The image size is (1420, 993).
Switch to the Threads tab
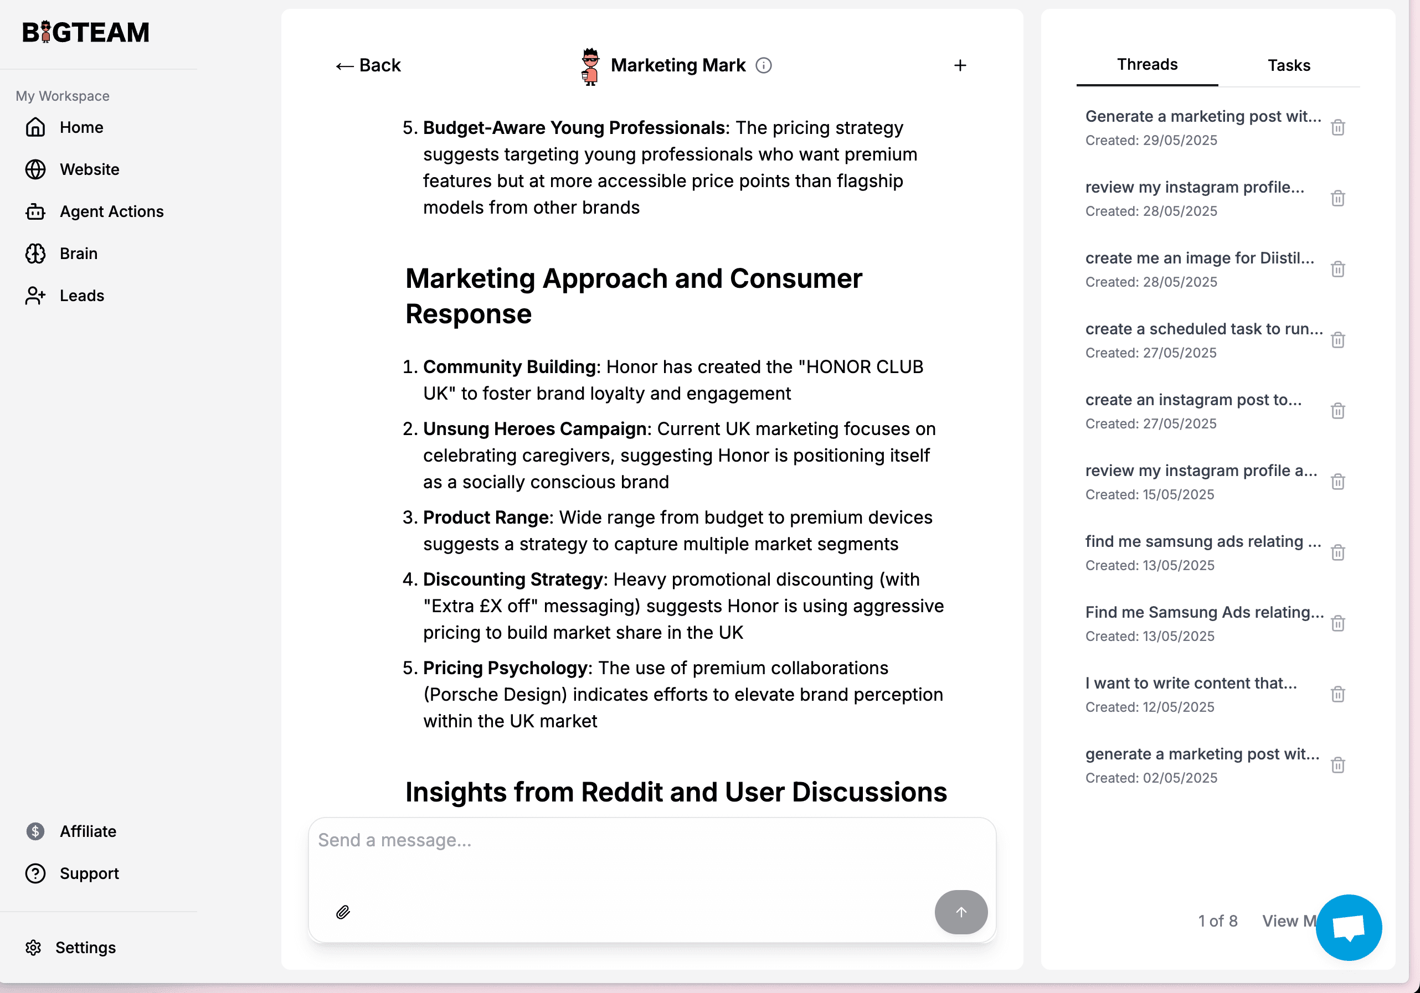(x=1148, y=65)
